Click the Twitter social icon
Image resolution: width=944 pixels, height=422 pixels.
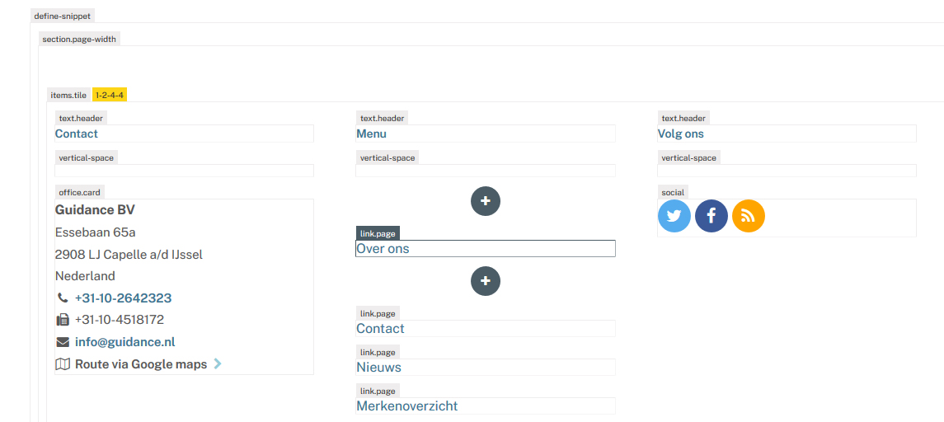pyautogui.click(x=674, y=216)
